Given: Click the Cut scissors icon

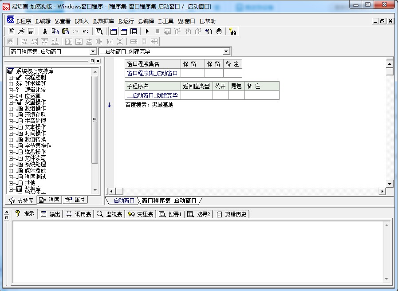Looking at the screenshot, I should (x=45, y=31).
